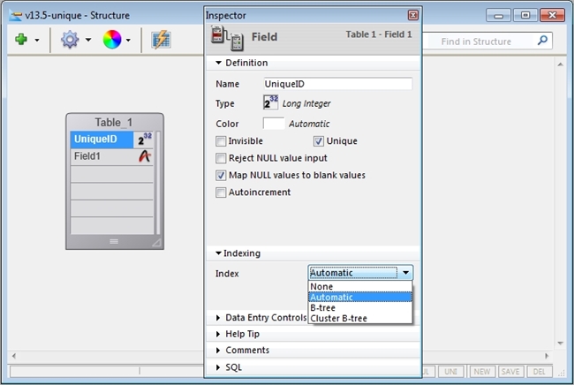This screenshot has width=574, height=385.
Task: Click the Name input field
Action: tap(337, 84)
